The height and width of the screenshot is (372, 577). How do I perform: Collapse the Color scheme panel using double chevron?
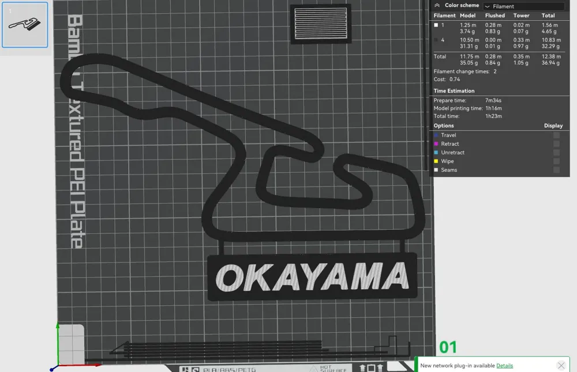437,6
